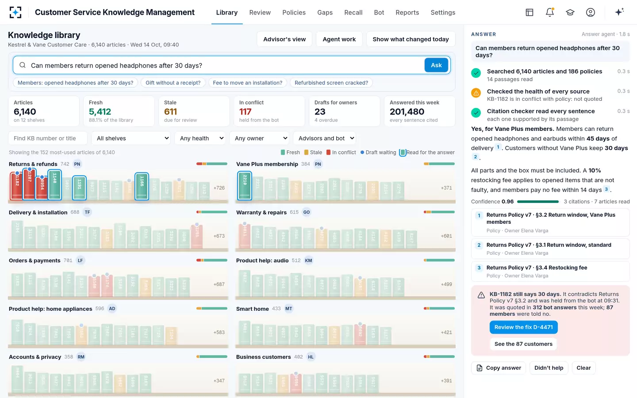Toggle the Stale legend filter

pos(313,152)
